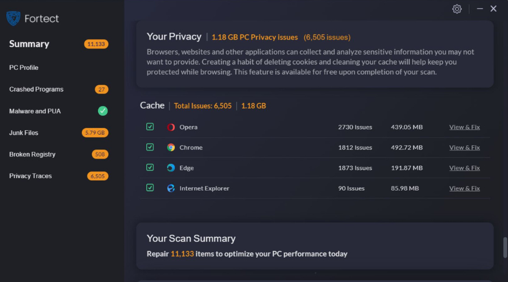Go to PC Profile

[x=24, y=68]
